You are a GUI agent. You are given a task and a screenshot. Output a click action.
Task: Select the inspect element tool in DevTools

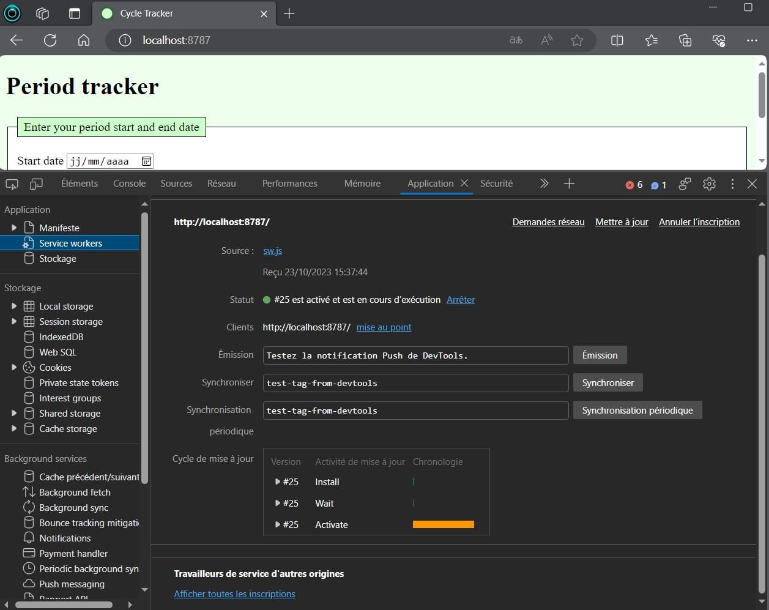(x=11, y=183)
